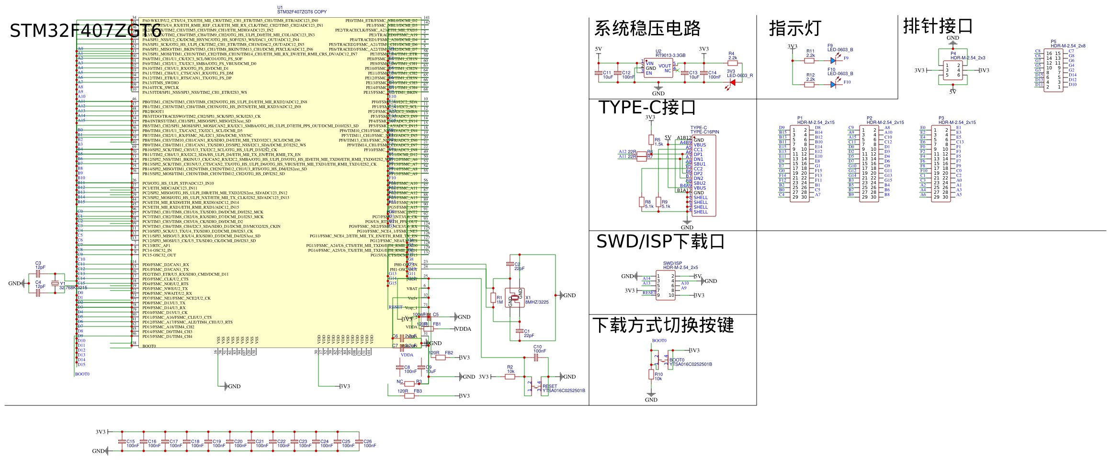Click decoupling capacitor C20 100nF

[x=230, y=441]
